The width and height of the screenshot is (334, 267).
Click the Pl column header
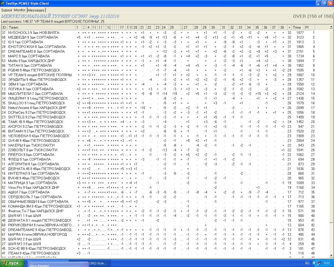click(309, 27)
